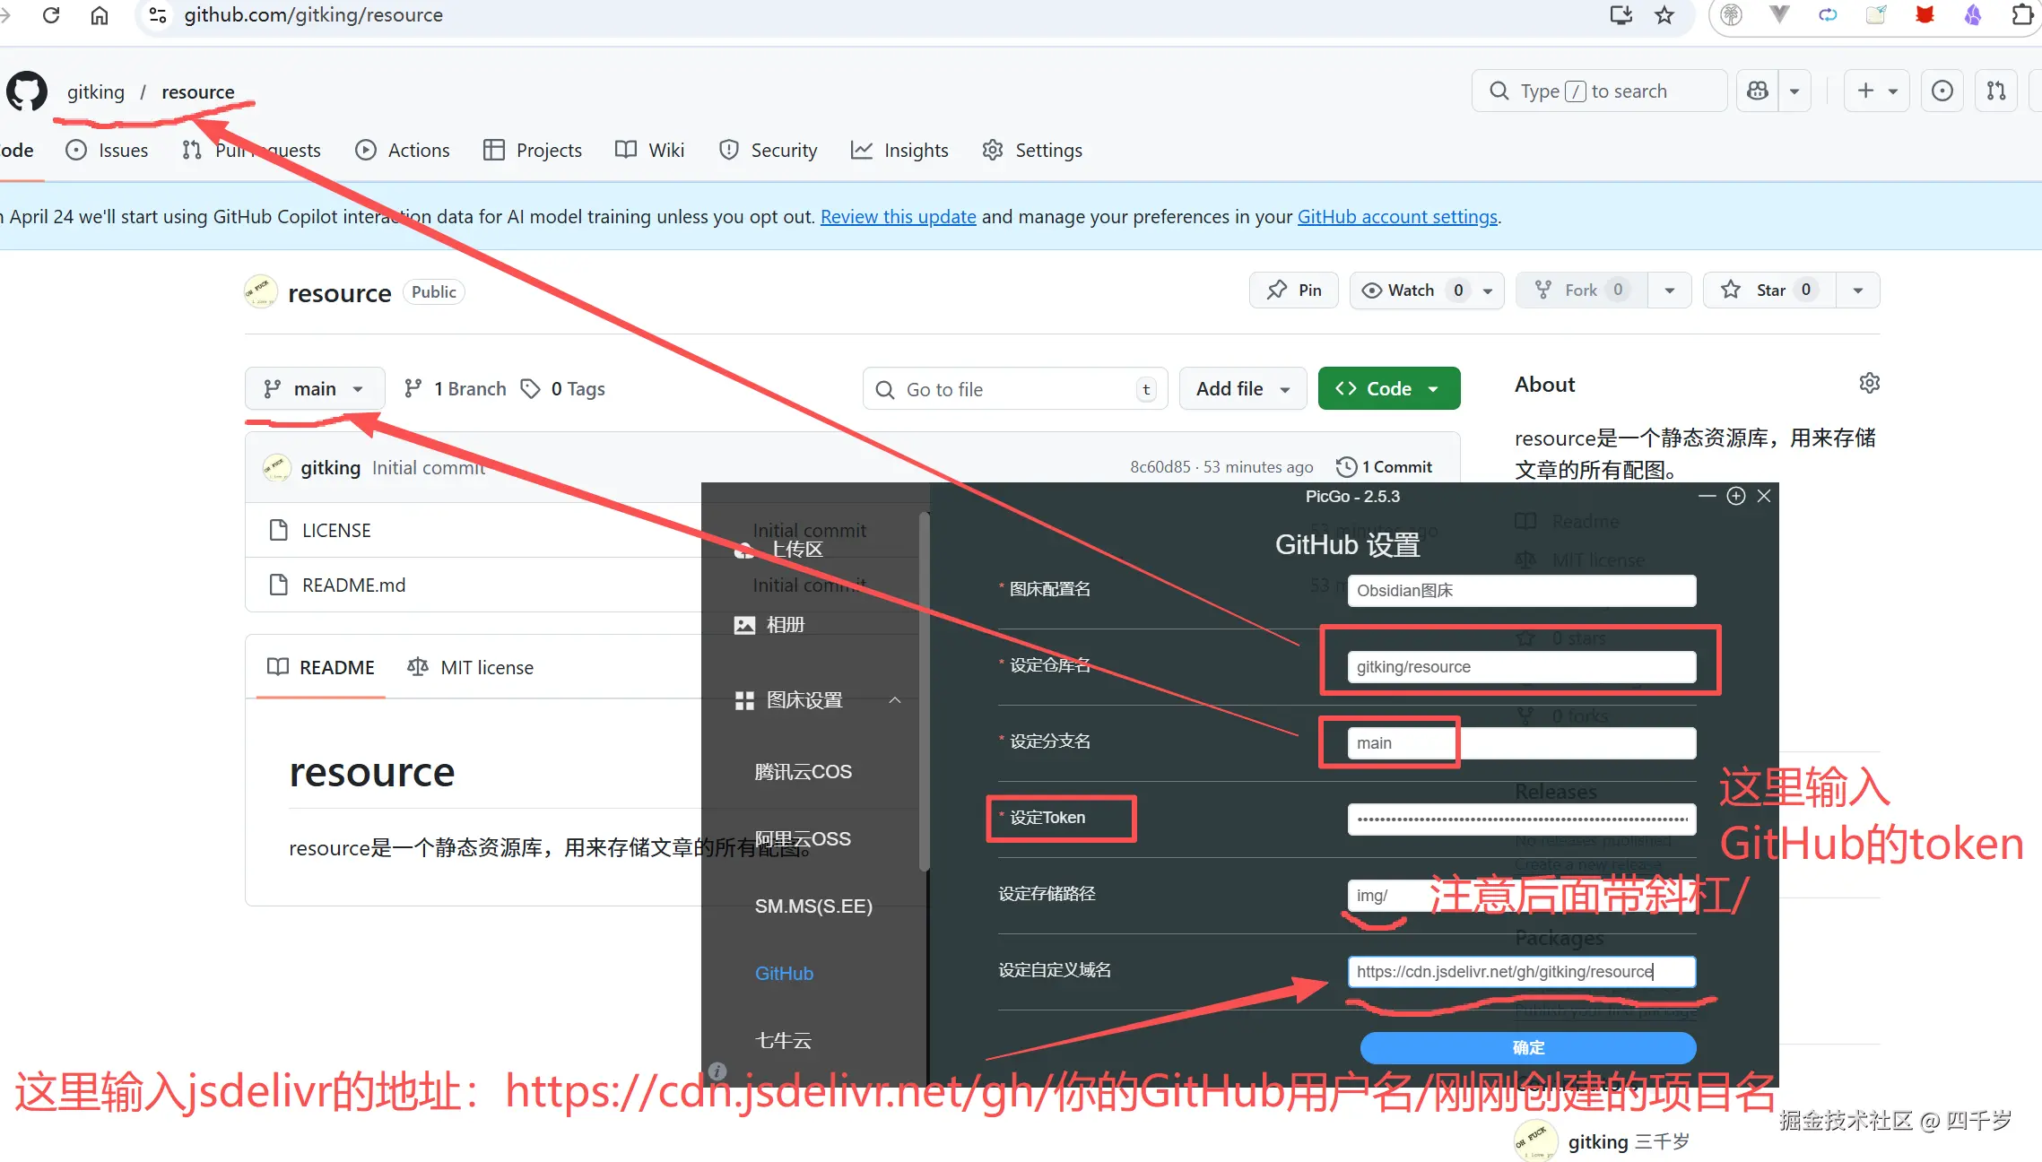Open About settings gear icon
The width and height of the screenshot is (2042, 1162).
click(1869, 384)
